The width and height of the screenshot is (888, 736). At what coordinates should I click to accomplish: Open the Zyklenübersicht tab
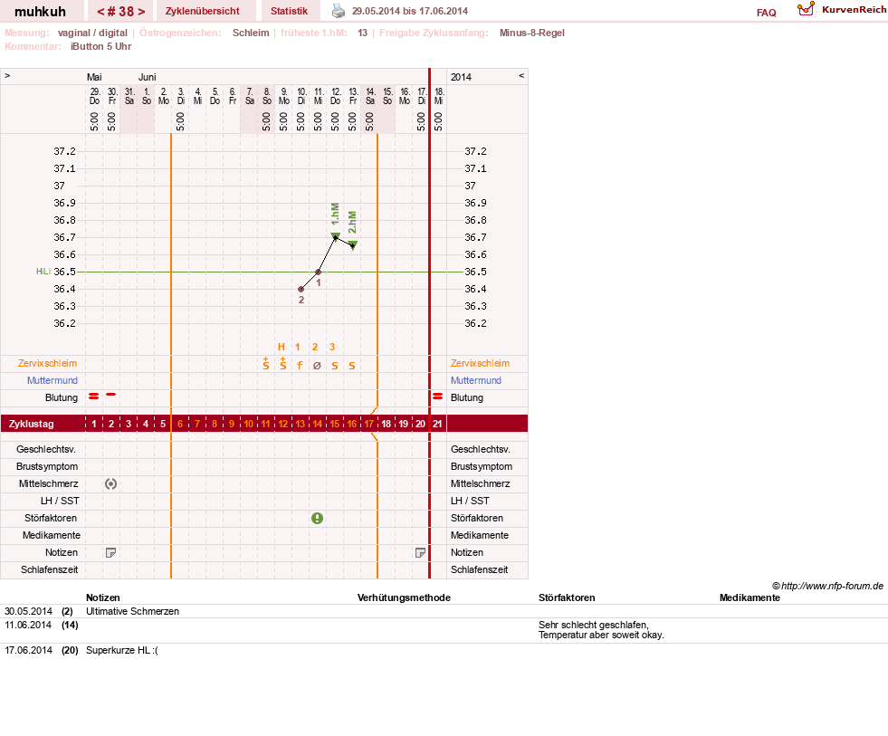[202, 11]
